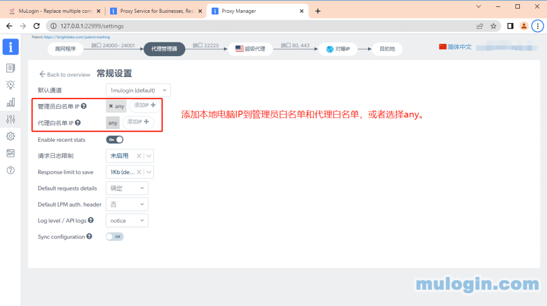This screenshot has height=306, width=547.
Task: Switch to the MuLogin browser tab
Action: (51, 11)
